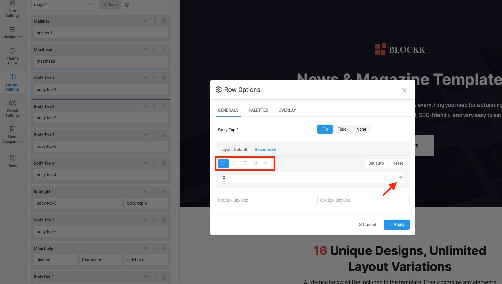The height and width of the screenshot is (284, 502).
Task: Click the Set auto button
Action: (376, 163)
